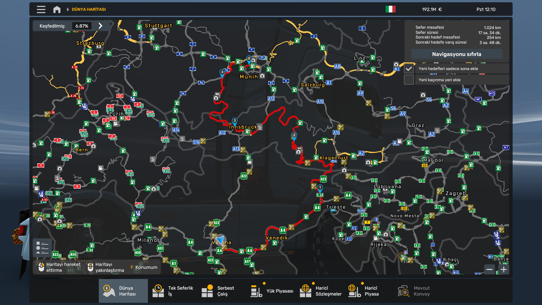Image resolution: width=542 pixels, height=305 pixels.
Task: Expand the Keşfedilmiş exploration panel arrow
Action: (100, 26)
